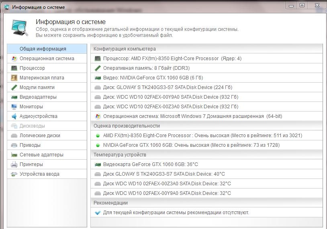The height and width of the screenshot is (229, 327).
Task: Click the greyed disk icon beside Дисководы
Action: pos(14,126)
